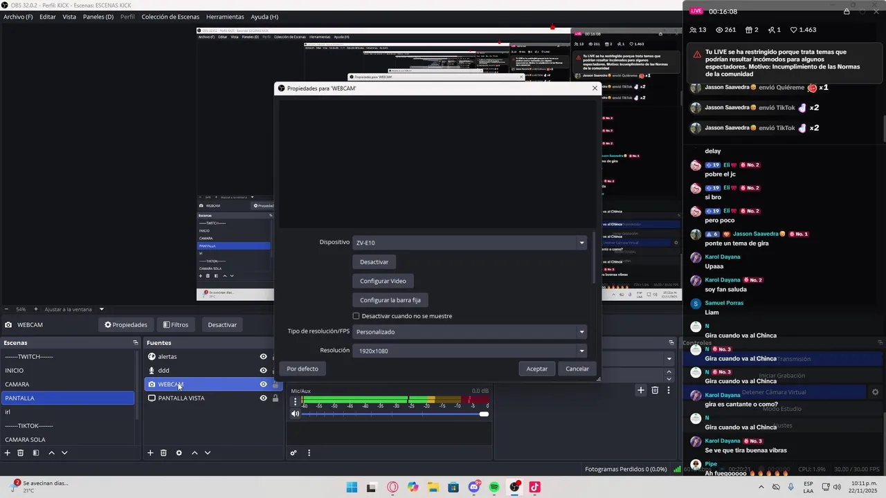Open File Explorer from taskbar
The width and height of the screenshot is (886, 498).
(x=433, y=487)
